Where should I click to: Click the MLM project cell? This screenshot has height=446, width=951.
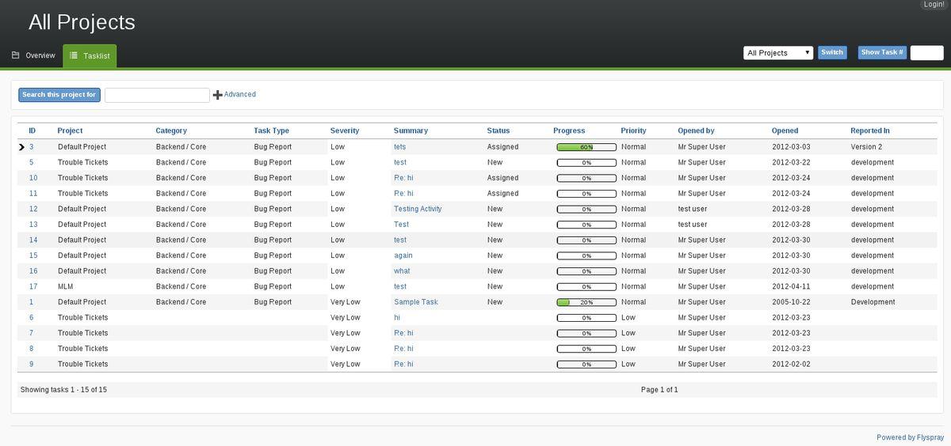coord(65,286)
